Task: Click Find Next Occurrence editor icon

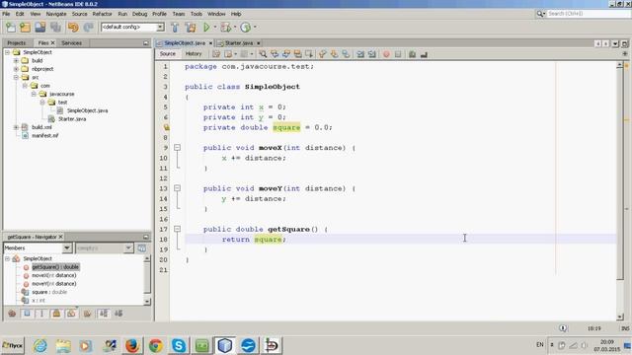Action: [x=286, y=54]
